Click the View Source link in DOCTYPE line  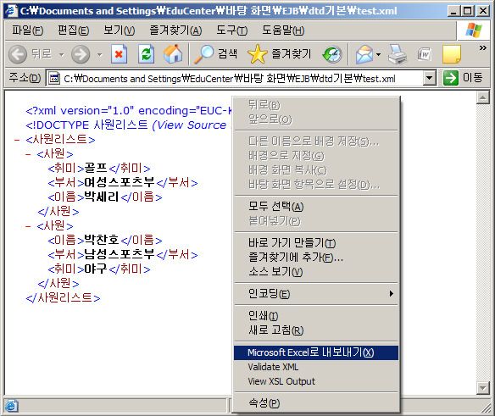click(192, 125)
